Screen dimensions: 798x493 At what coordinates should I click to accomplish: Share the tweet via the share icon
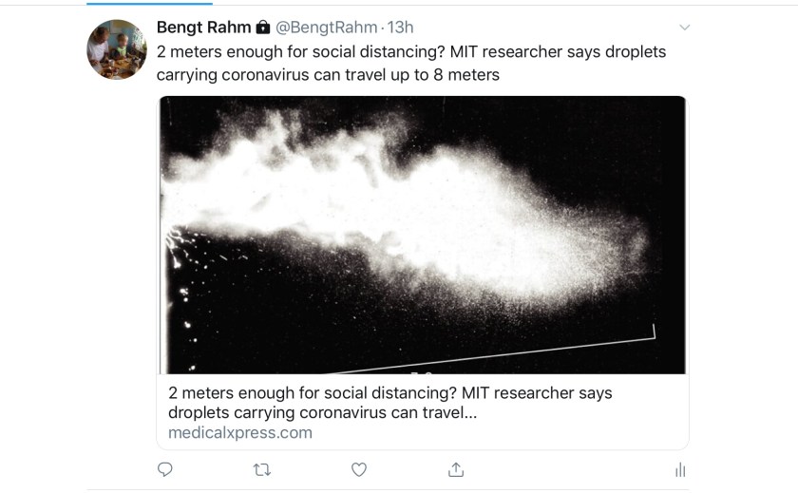[456, 469]
